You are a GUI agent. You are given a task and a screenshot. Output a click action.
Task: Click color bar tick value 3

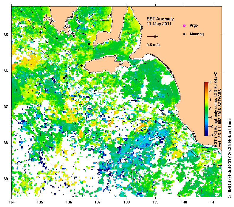[210, 82]
